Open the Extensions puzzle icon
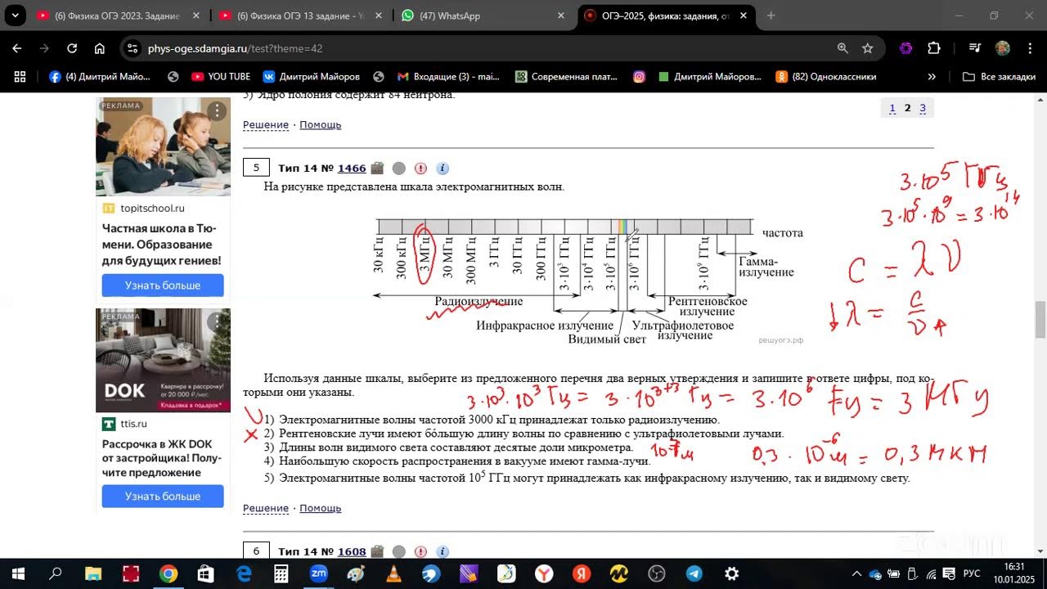Screen dimensions: 1047x589 click(934, 48)
